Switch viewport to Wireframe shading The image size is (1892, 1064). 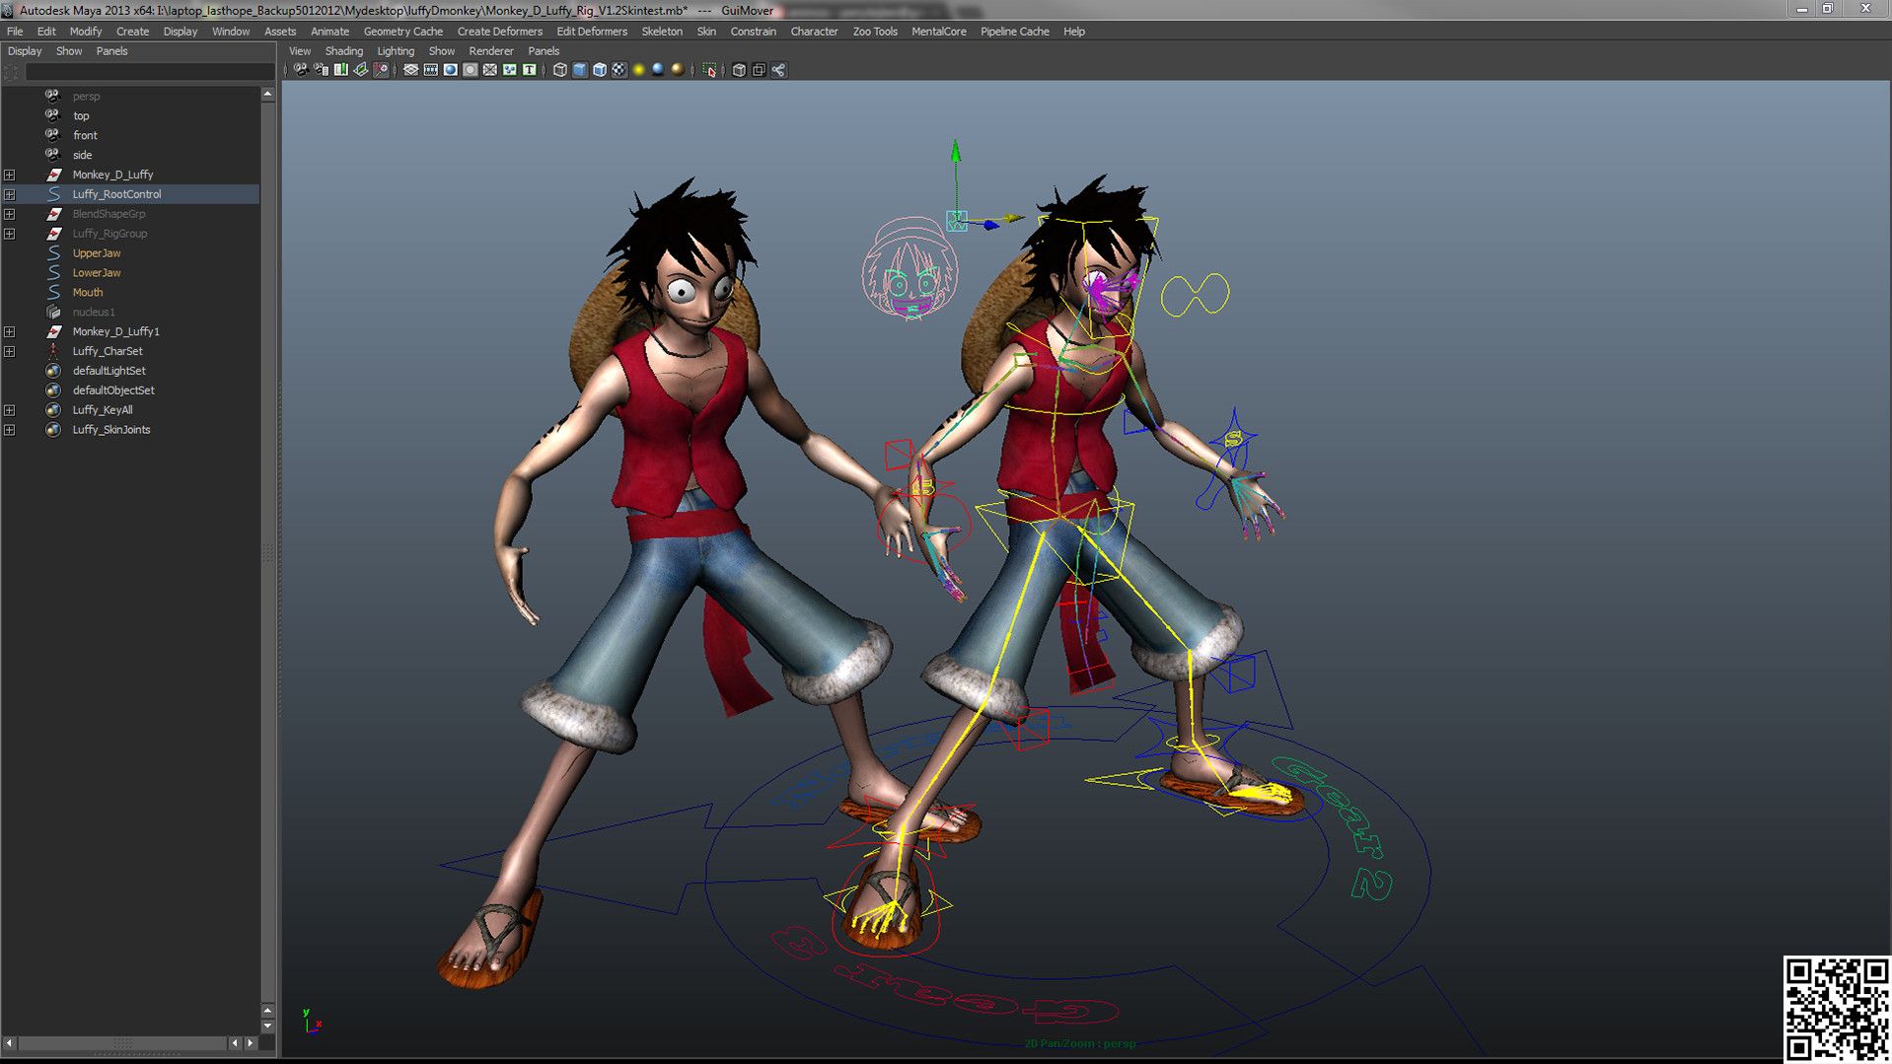click(560, 70)
